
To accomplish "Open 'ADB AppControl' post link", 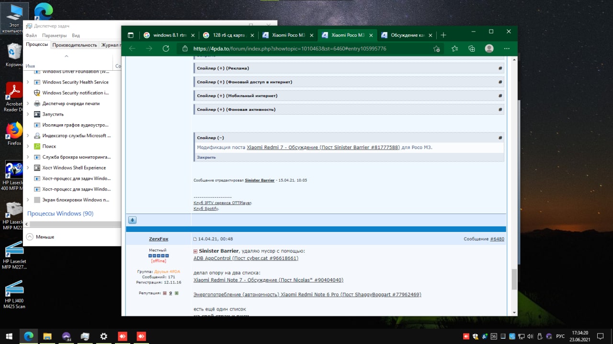I will [246, 258].
